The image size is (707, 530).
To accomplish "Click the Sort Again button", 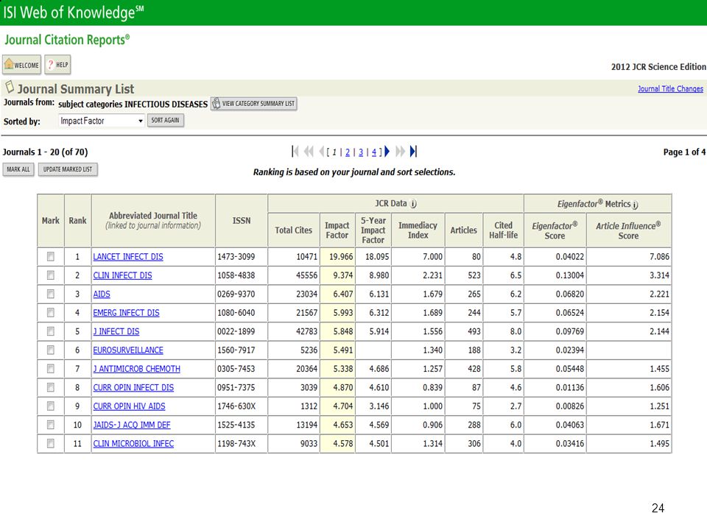I will (x=166, y=120).
